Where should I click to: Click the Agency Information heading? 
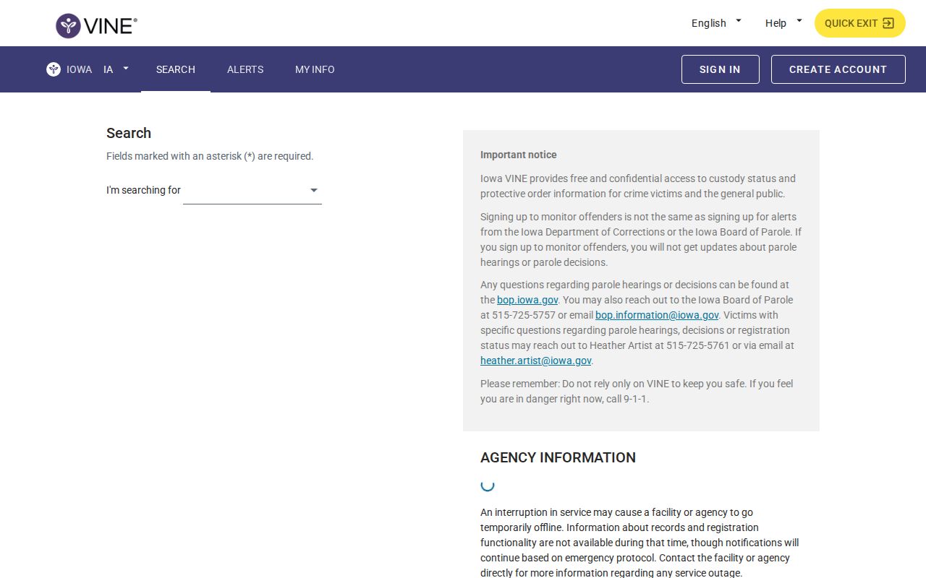(x=558, y=457)
